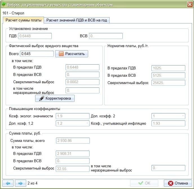Click Сумма платы, всего field 2 930.86
194x189 pixels.
(73, 140)
